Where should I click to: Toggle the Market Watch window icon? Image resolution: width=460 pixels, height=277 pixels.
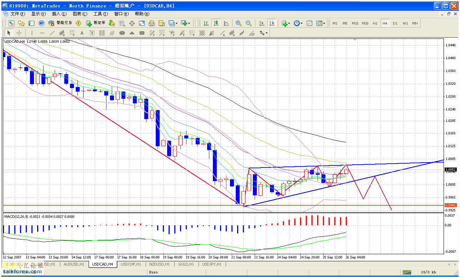31,23
